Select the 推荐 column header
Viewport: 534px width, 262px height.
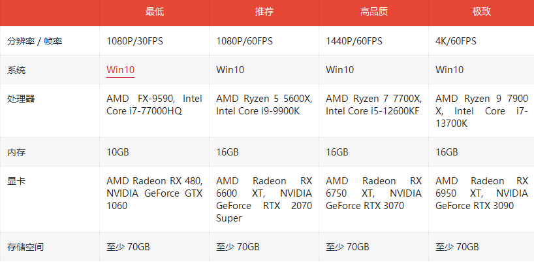(264, 11)
